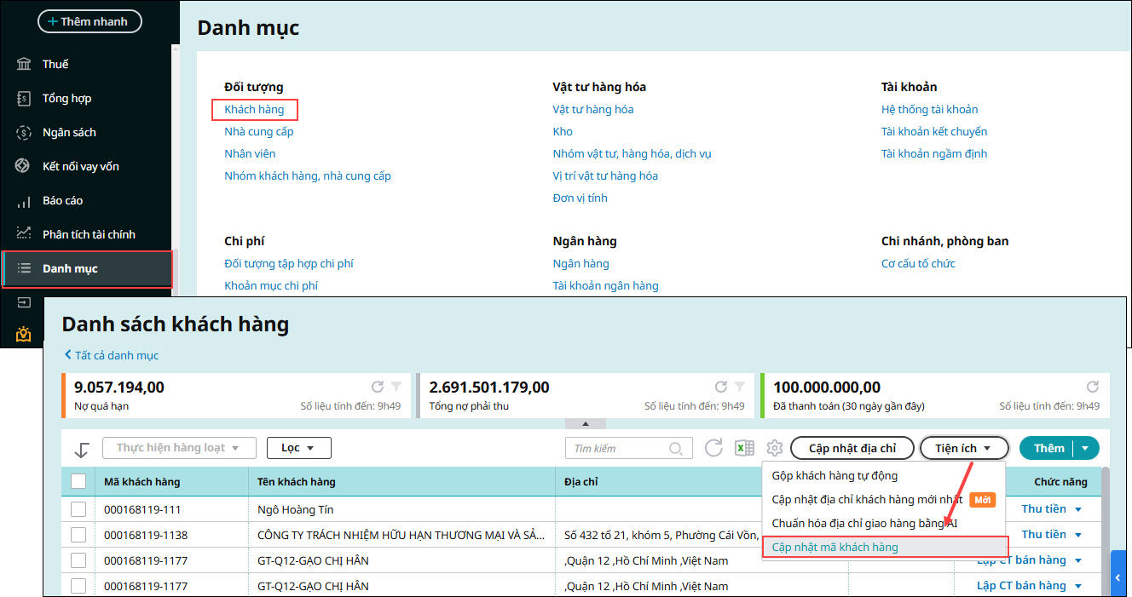
Task: Click the refresh icon beside search box
Action: click(x=713, y=448)
